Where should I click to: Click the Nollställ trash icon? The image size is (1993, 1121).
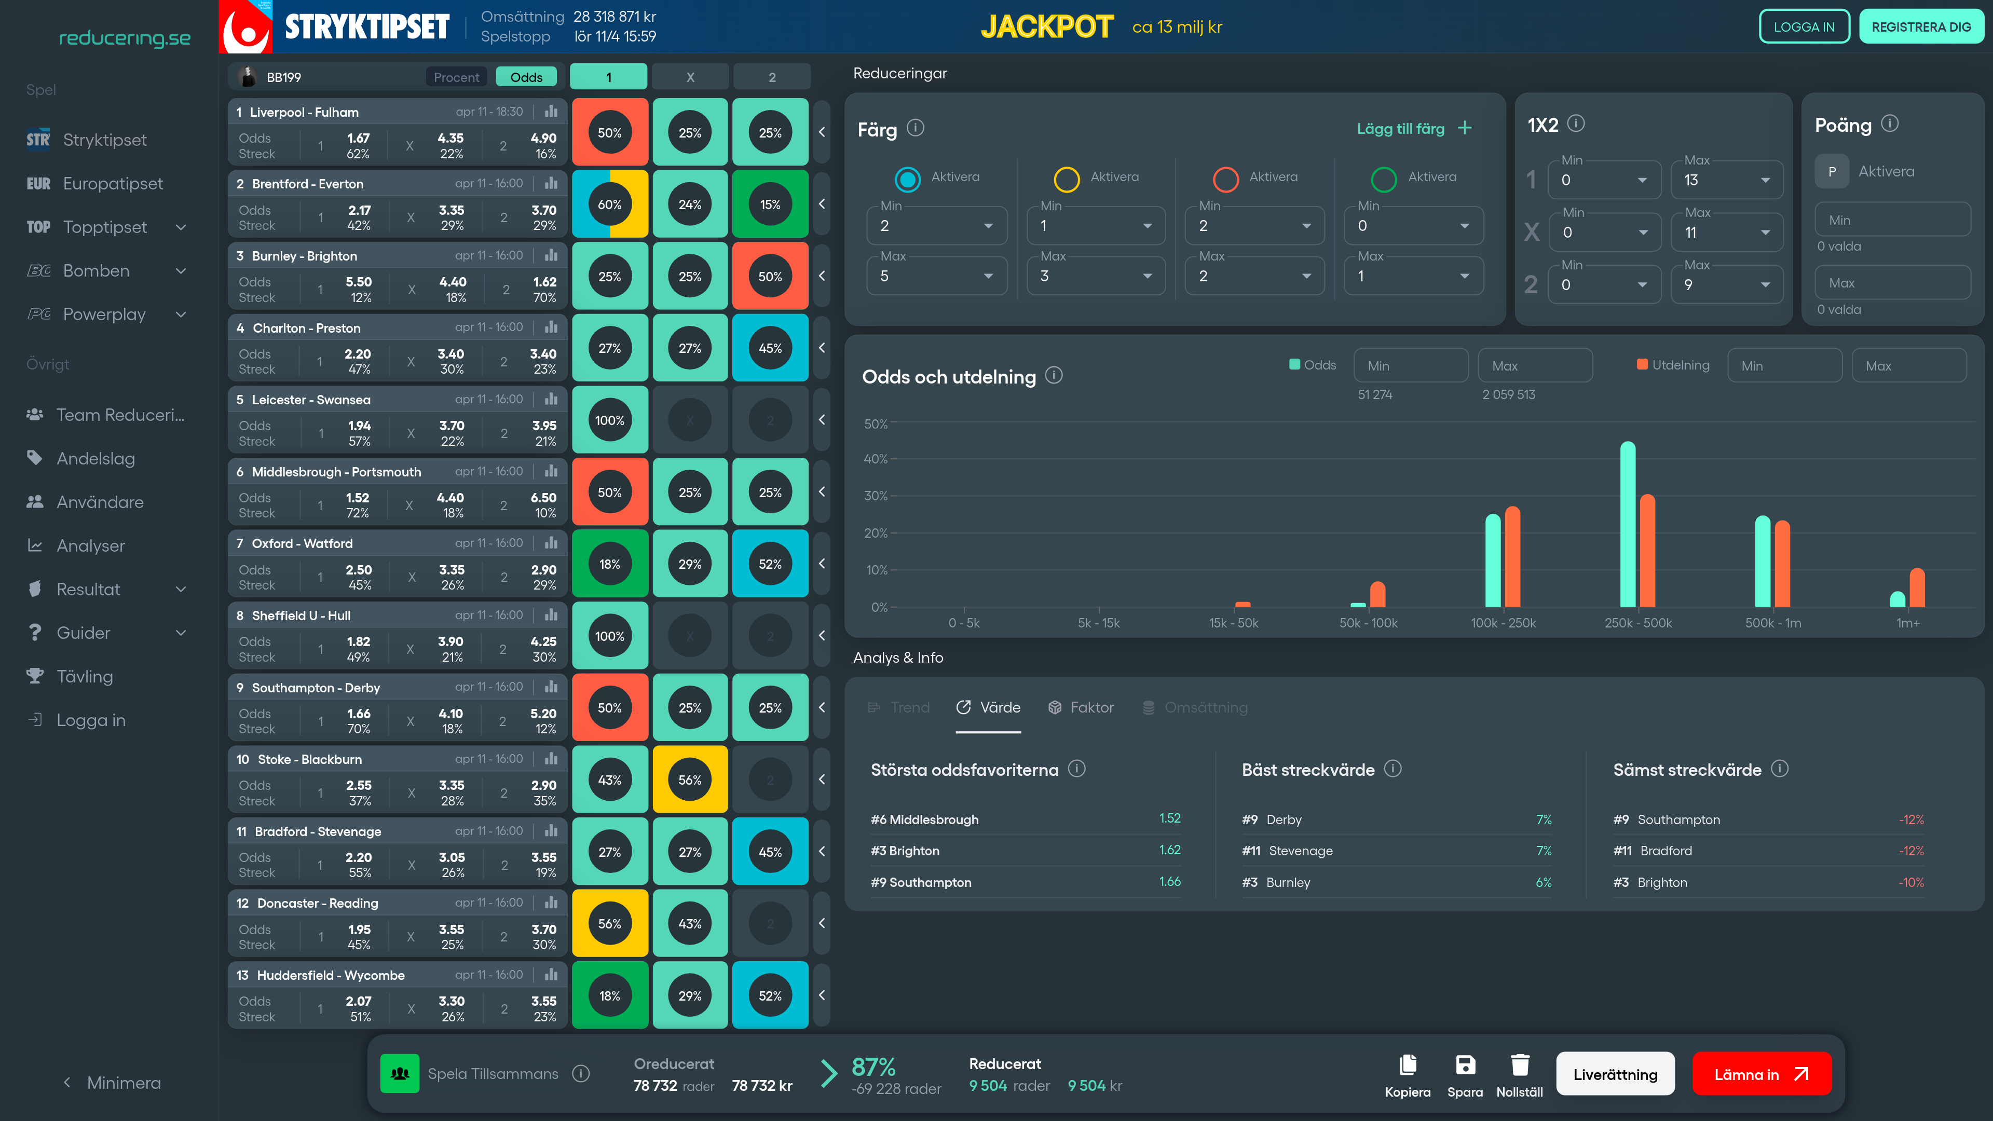(x=1520, y=1064)
